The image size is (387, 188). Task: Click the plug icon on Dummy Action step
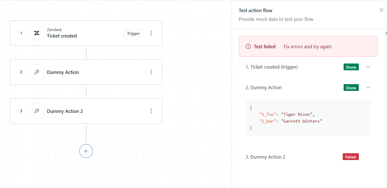point(37,72)
